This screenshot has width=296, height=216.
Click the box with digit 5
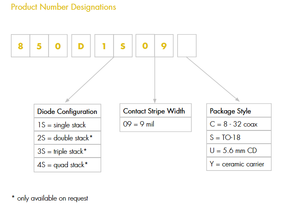[x=39, y=46]
